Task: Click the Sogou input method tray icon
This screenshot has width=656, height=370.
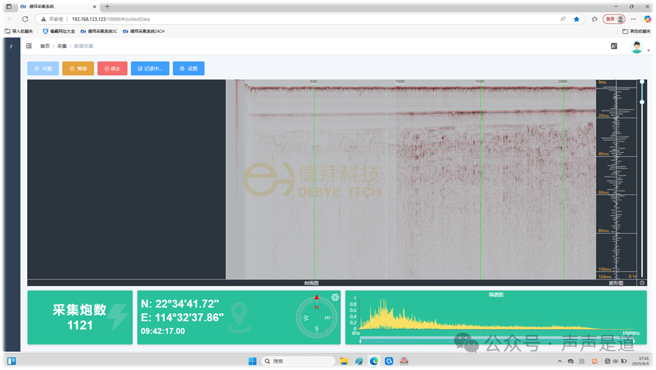Action: point(595,361)
